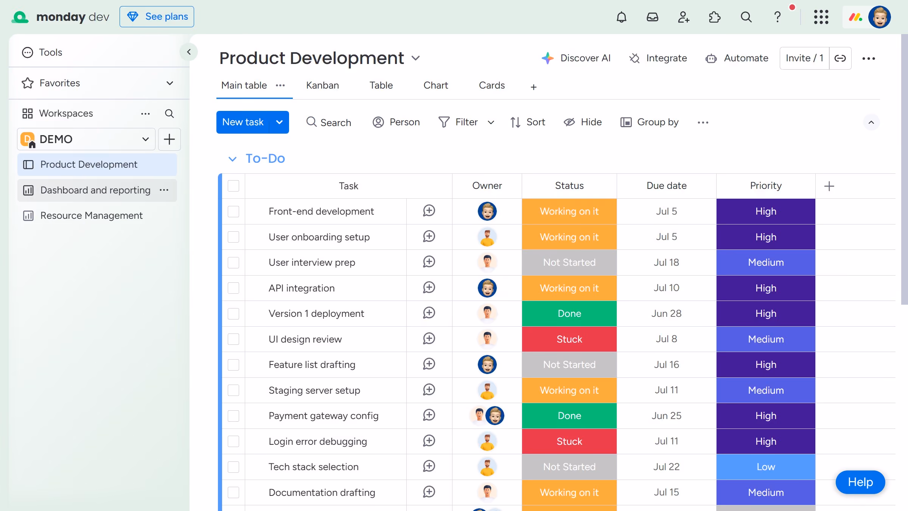Open Product Development title dropdown arrow
The width and height of the screenshot is (908, 511).
tap(415, 58)
